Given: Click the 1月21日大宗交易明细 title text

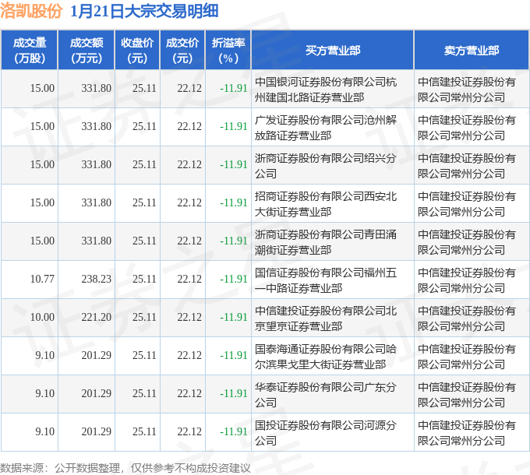Looking at the screenshot, I should coord(144,12).
